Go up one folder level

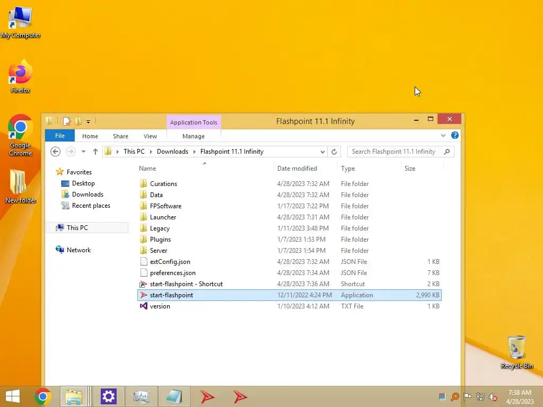pos(95,152)
